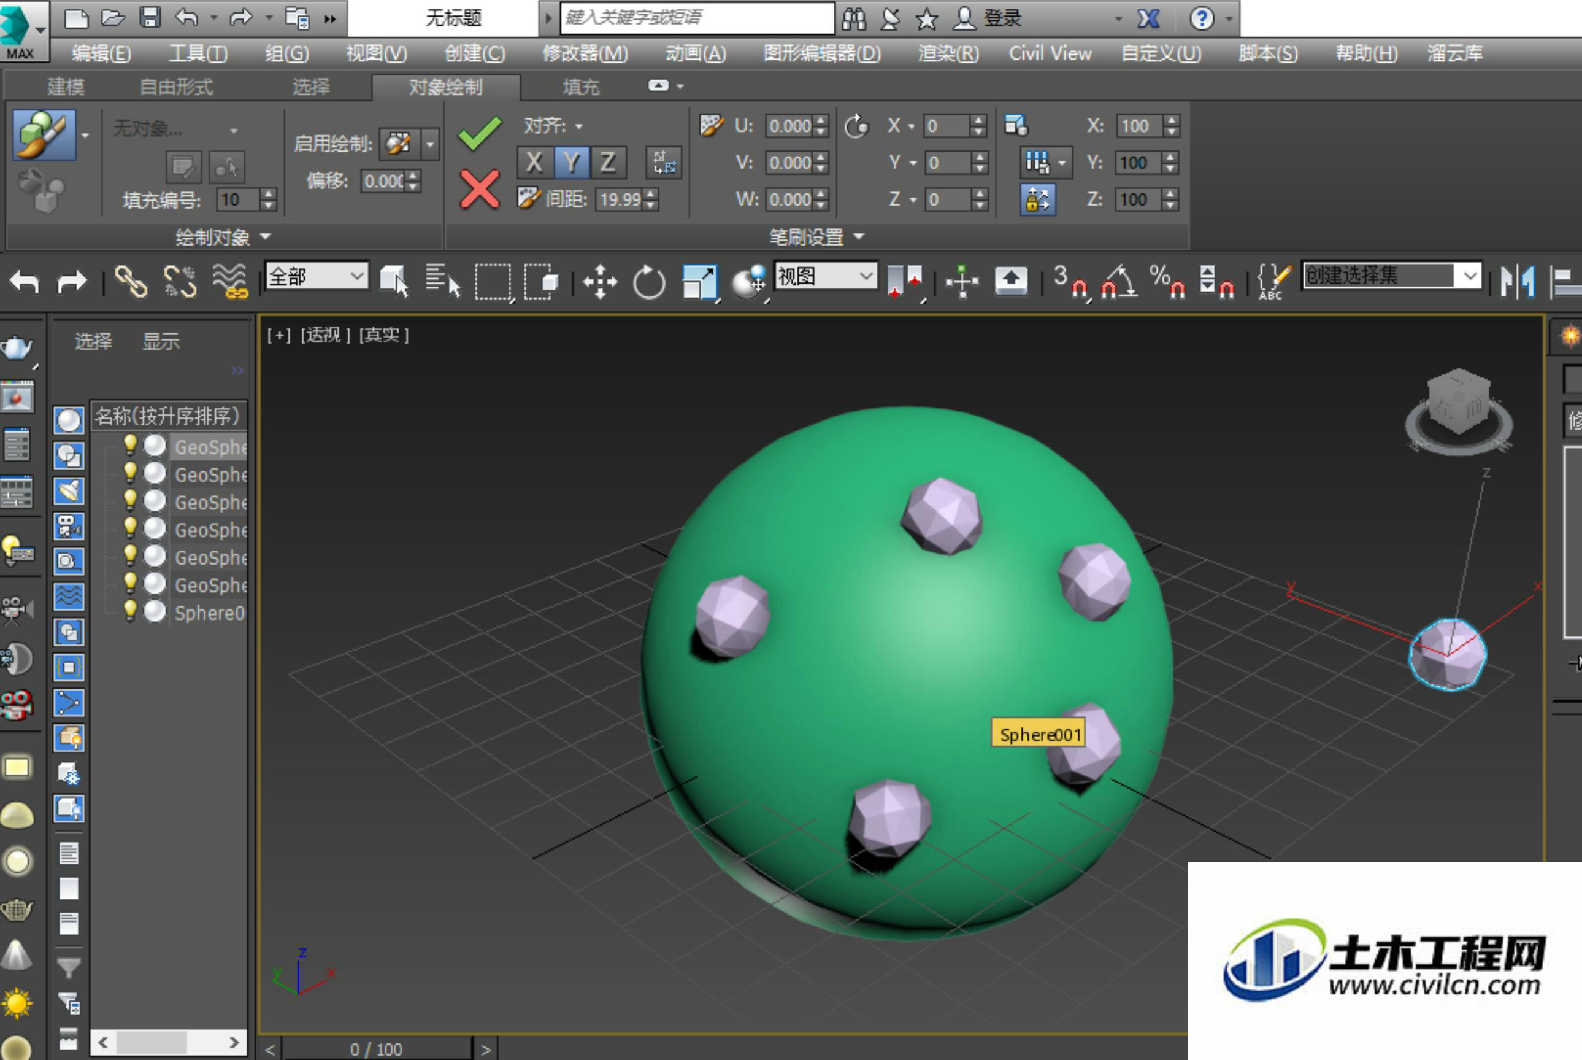The width and height of the screenshot is (1582, 1060).
Task: Toggle visibility bulb of Sphere0 row
Action: tap(129, 611)
